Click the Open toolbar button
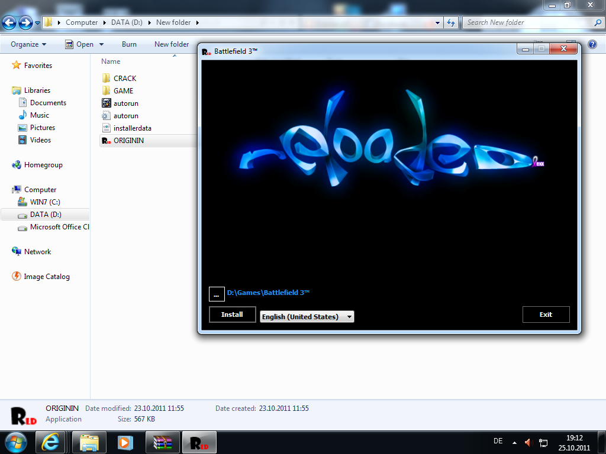Image resolution: width=606 pixels, height=454 pixels. pyautogui.click(x=80, y=44)
